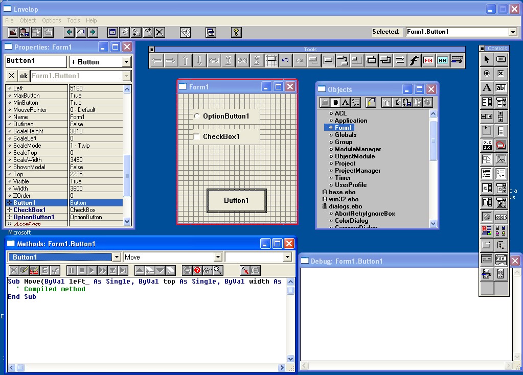This screenshot has height=375, width=523.
Task: Expand the OptionButton1 row in Properties
Action: (9, 217)
